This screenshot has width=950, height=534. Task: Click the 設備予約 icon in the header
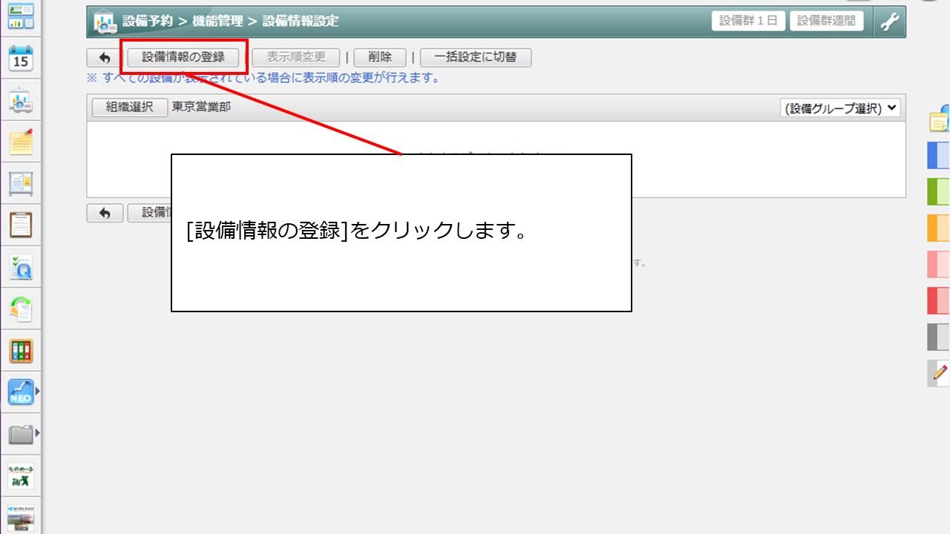(x=105, y=22)
